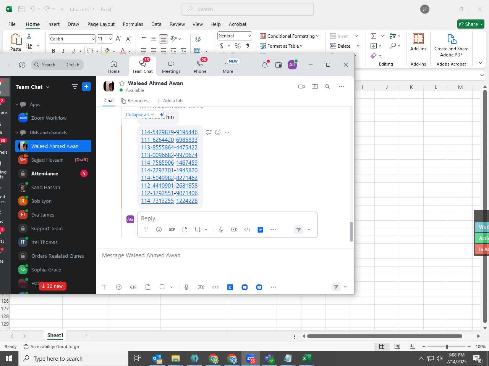Switch Excel to Normal view

pyautogui.click(x=382, y=347)
